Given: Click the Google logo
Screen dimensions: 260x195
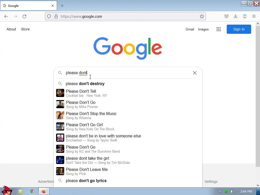Looking at the screenshot, I should [x=128, y=48].
